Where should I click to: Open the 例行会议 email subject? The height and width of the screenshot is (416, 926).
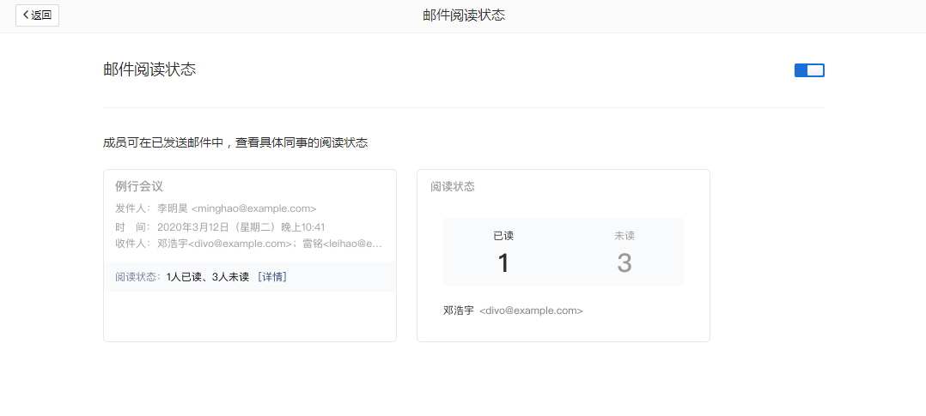[x=139, y=186]
